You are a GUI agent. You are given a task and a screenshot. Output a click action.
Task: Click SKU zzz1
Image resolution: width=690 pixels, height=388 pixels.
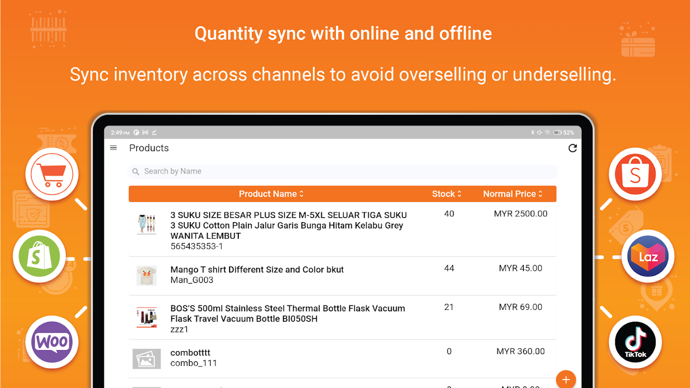click(x=180, y=330)
